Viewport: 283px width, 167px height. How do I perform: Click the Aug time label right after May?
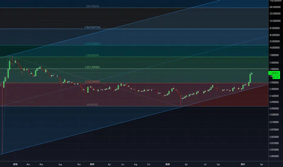tap(60, 164)
